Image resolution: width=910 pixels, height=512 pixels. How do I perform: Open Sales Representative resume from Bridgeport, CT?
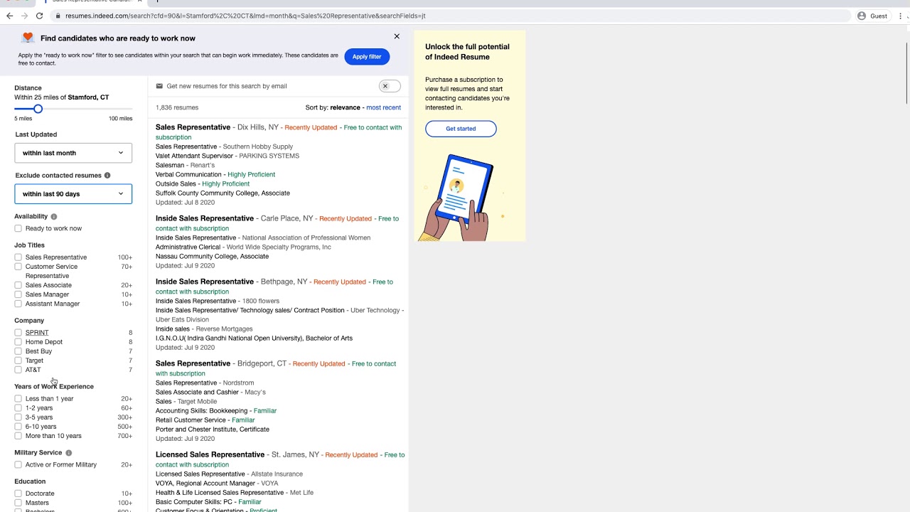(193, 363)
